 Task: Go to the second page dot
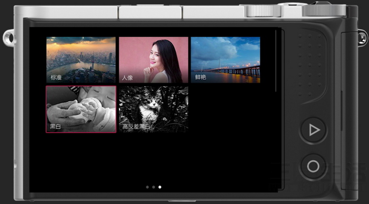click(x=154, y=187)
